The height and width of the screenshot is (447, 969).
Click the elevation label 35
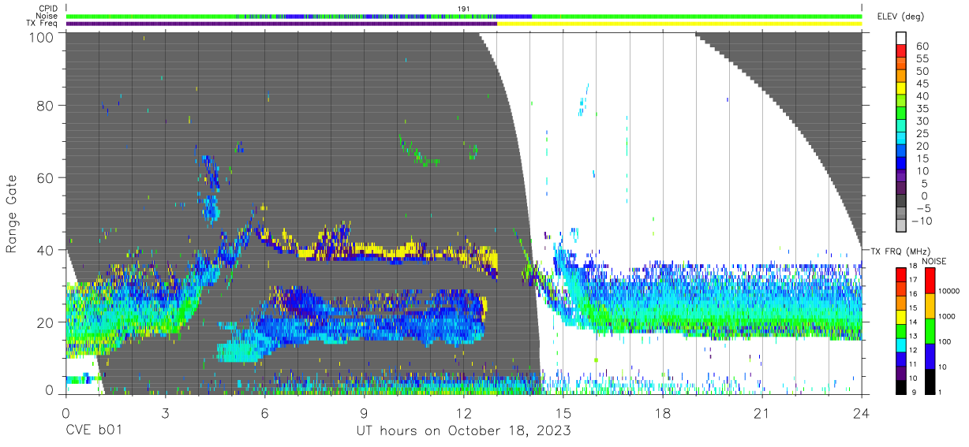coord(922,109)
